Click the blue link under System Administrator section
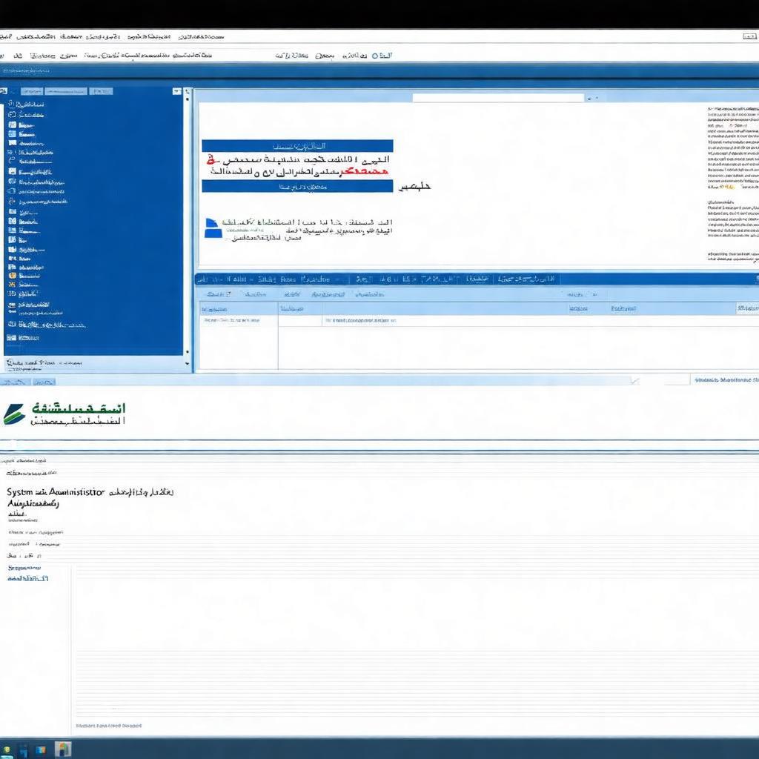The width and height of the screenshot is (759, 759). coord(27,577)
